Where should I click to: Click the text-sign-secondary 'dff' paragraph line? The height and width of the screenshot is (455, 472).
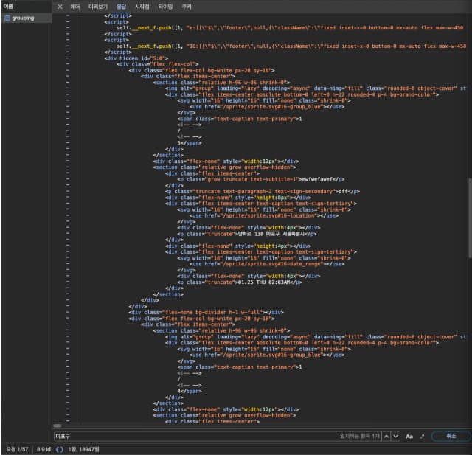[x=263, y=192]
